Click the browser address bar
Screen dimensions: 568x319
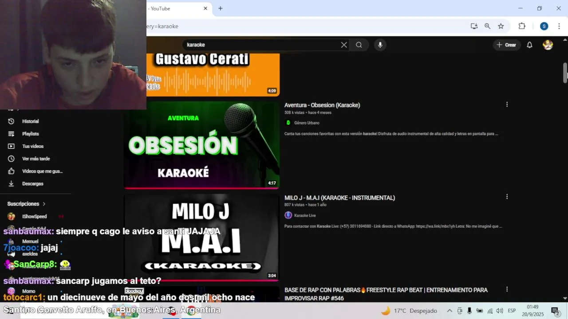coord(306,26)
